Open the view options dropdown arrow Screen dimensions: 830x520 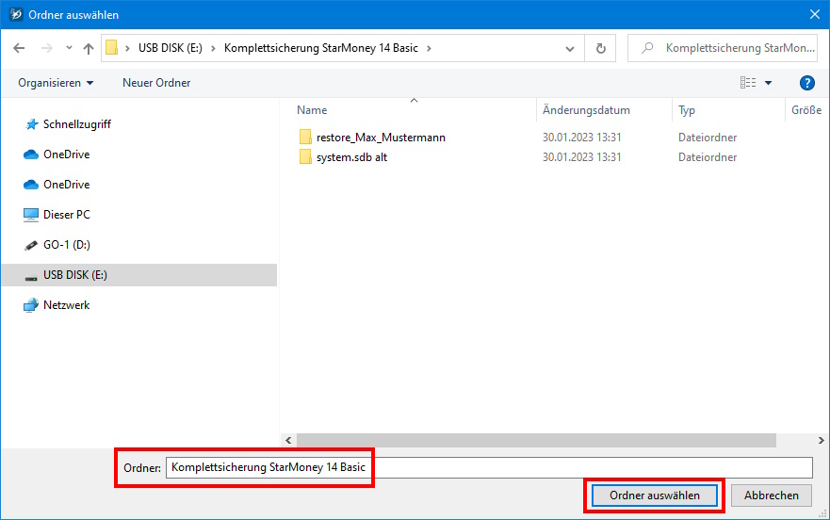(768, 83)
